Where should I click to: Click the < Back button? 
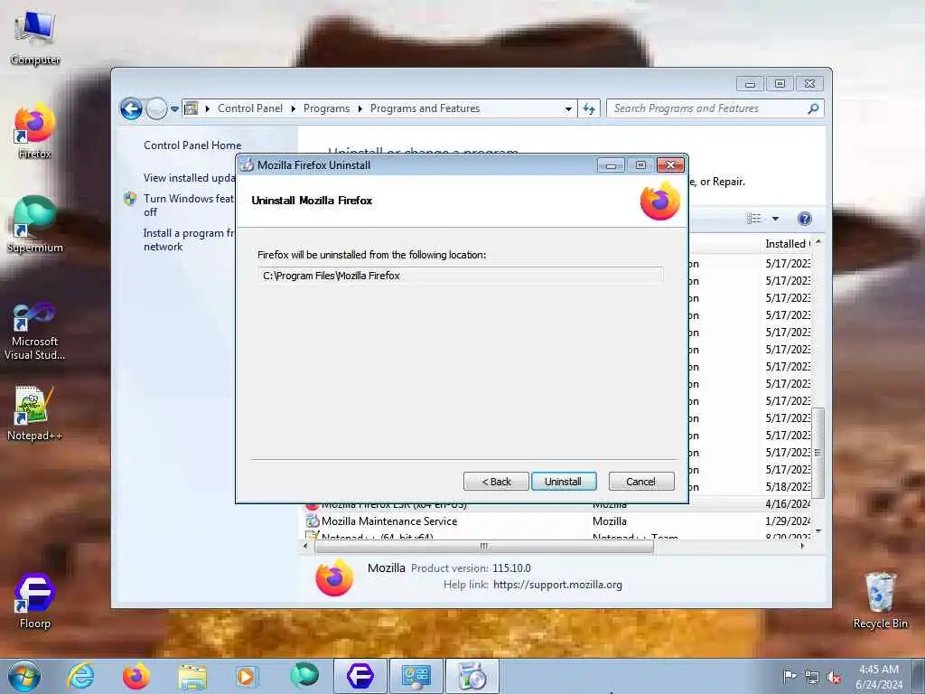(496, 482)
